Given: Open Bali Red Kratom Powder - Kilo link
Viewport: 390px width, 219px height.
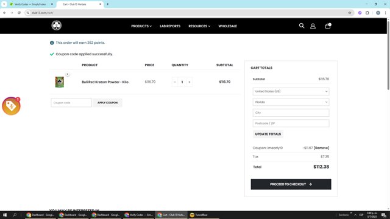Looking at the screenshot, I should [105, 82].
